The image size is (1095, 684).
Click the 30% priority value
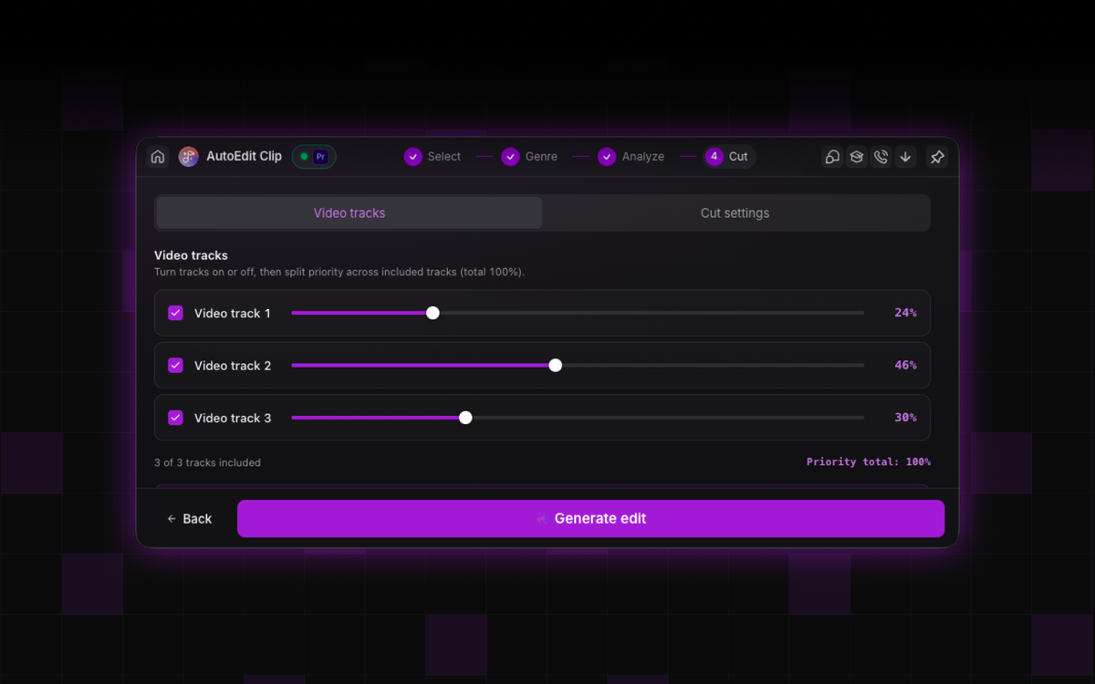tap(905, 418)
